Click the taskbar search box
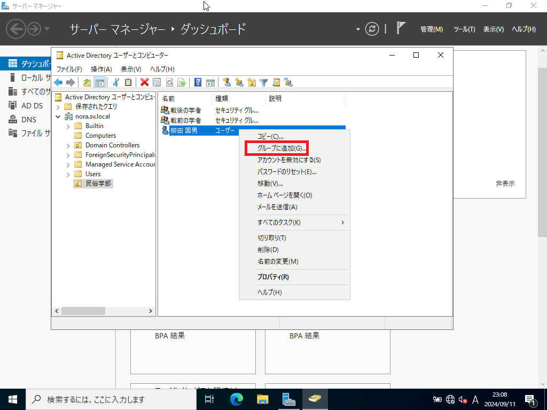Image resolution: width=547 pixels, height=410 pixels. coord(111,399)
